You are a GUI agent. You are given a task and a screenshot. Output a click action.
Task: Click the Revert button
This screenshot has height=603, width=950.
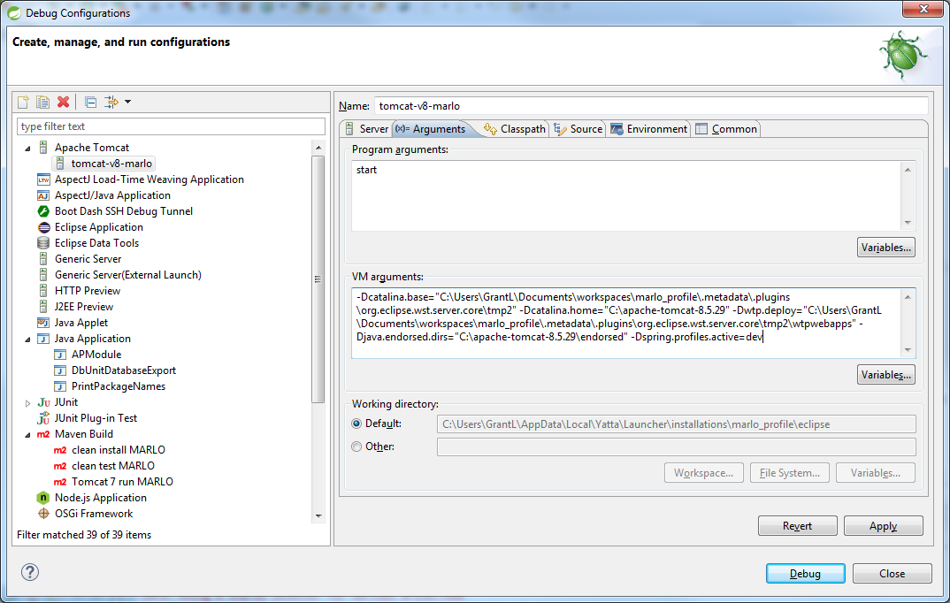[797, 526]
